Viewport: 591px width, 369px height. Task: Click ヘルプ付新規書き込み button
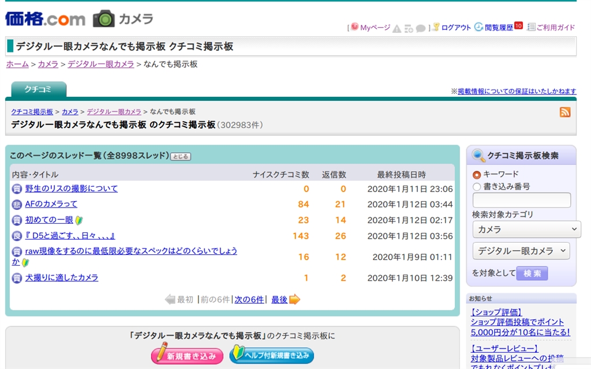point(271,355)
